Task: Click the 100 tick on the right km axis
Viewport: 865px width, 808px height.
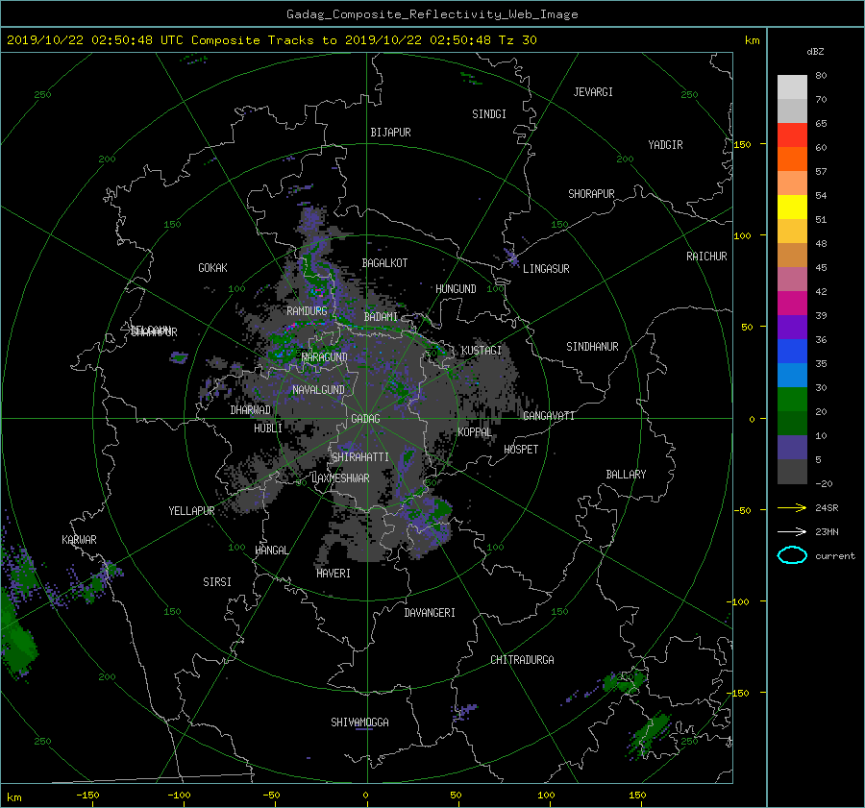Action: click(742, 236)
